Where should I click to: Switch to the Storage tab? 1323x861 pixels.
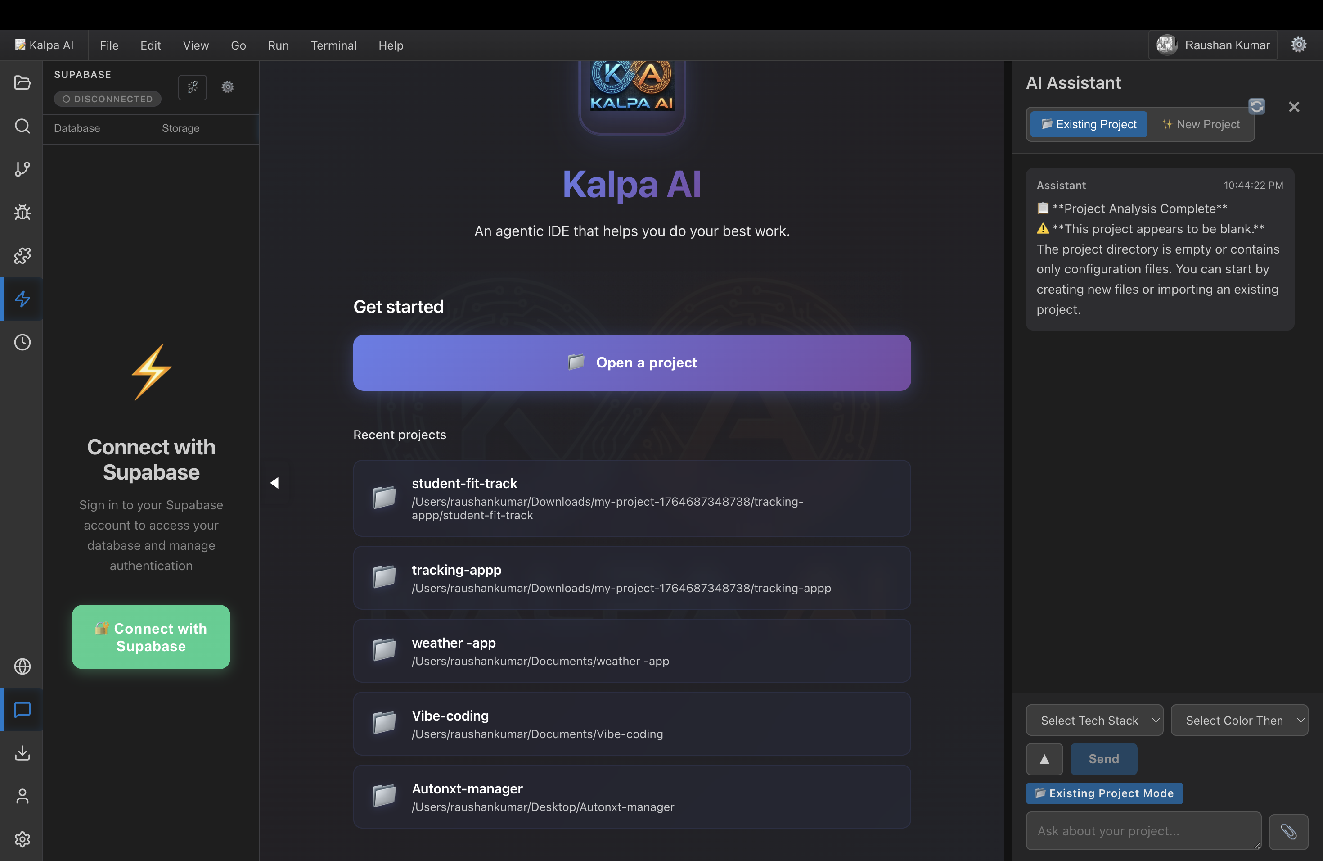click(180, 128)
